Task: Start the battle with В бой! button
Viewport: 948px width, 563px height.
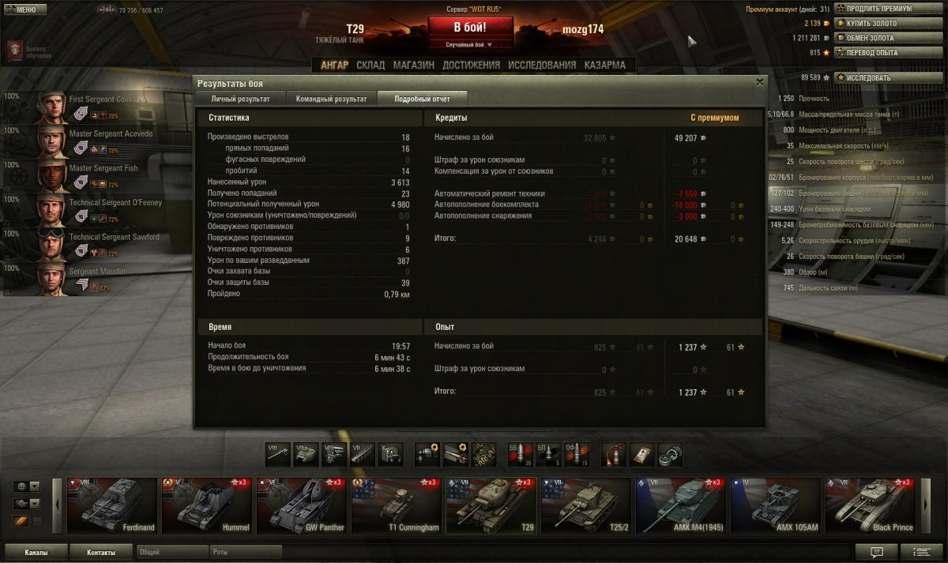Action: point(470,27)
